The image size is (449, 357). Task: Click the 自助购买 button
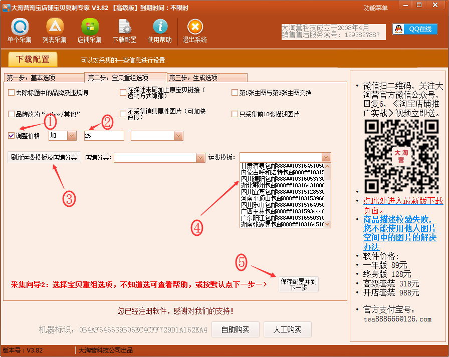(x=236, y=329)
